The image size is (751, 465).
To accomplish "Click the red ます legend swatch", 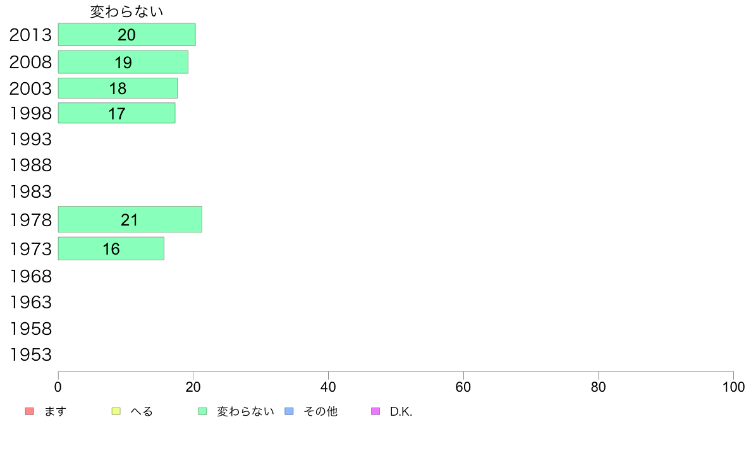I will point(30,411).
